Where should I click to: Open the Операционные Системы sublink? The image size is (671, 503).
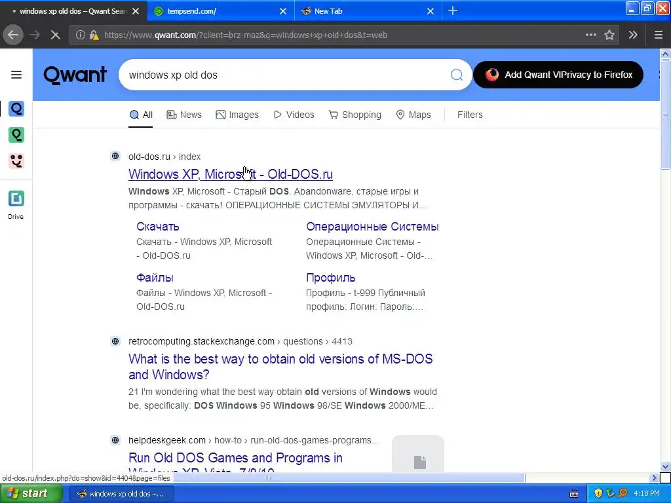tap(372, 227)
